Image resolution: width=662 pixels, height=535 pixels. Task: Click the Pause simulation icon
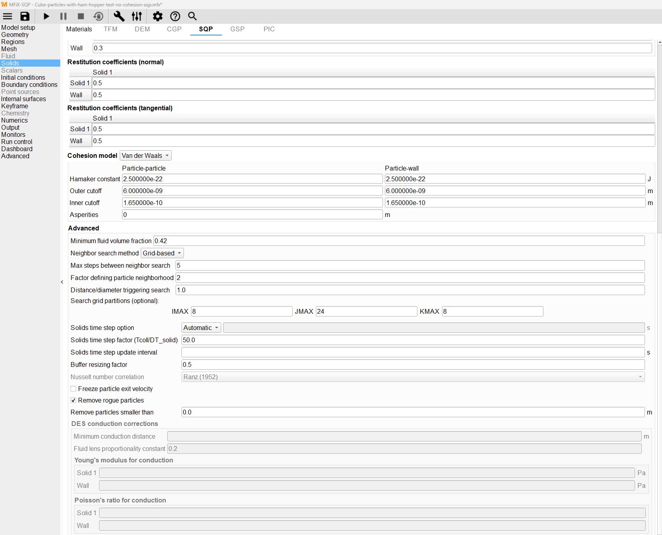(63, 16)
